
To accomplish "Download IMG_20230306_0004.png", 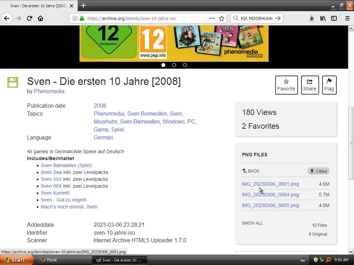I will point(270,195).
